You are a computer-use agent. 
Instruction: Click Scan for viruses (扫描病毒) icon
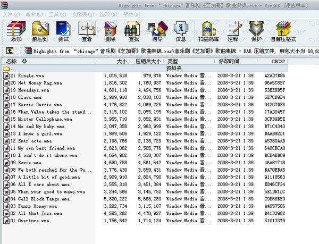[x=208, y=29]
